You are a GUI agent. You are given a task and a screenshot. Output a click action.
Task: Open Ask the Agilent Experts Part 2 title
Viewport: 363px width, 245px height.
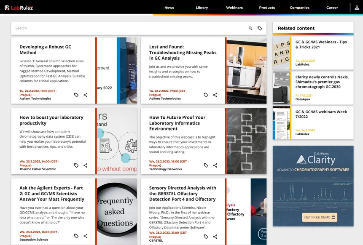coord(51,194)
